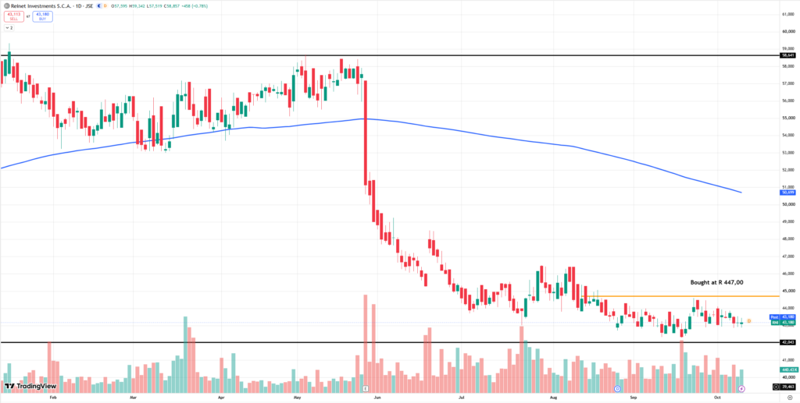Click the blue Post 43,180 price label
The width and height of the screenshot is (800, 403).
click(x=782, y=317)
